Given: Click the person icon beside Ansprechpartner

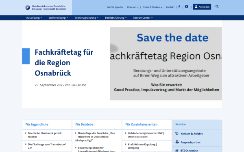Looking at the screenshot, I should [x=177, y=142].
